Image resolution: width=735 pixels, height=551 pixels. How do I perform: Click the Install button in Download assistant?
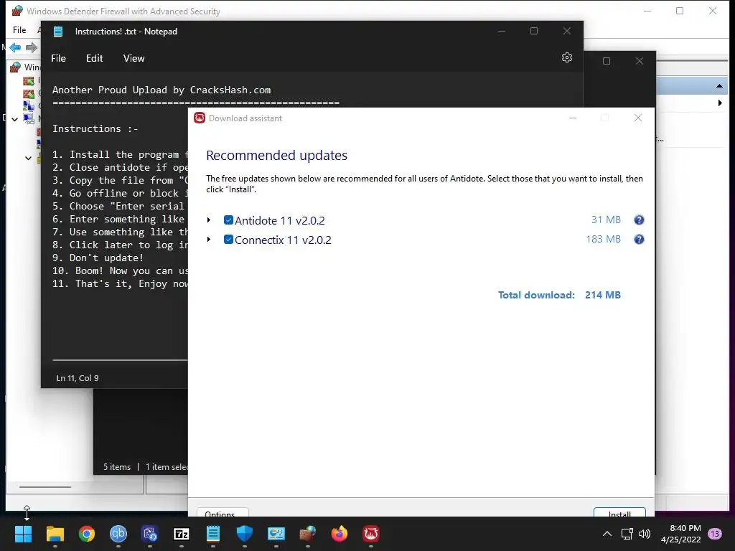point(619,512)
